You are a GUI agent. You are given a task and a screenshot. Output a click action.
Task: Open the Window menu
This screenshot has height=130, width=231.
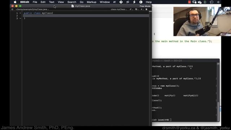click(105, 2)
